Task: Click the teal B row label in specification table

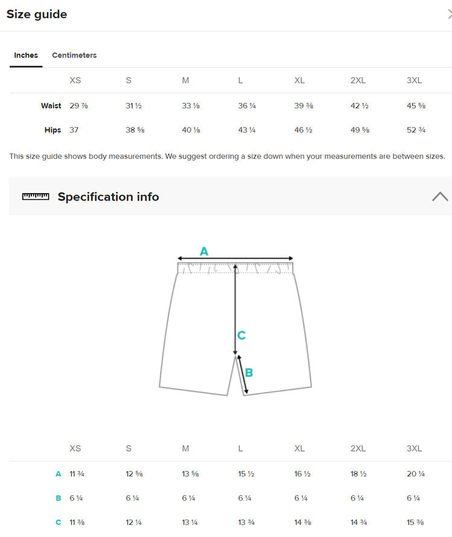Action: click(x=58, y=498)
